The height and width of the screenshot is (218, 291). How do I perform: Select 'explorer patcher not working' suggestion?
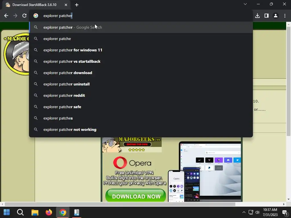[141, 129]
